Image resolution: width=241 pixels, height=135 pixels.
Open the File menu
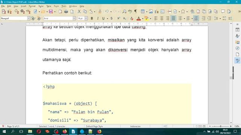pyautogui.click(x=3, y=6)
